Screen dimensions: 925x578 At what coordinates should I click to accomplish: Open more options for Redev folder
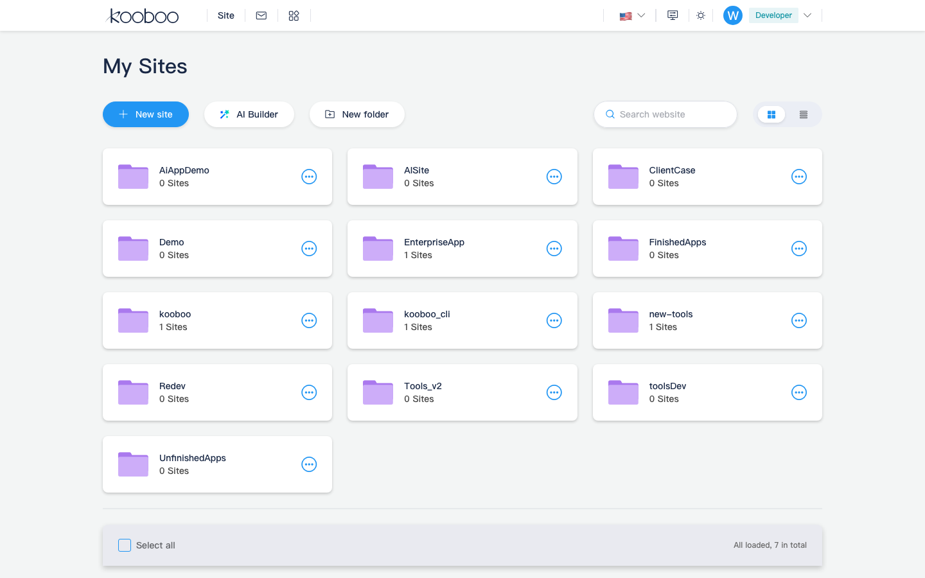click(x=309, y=392)
